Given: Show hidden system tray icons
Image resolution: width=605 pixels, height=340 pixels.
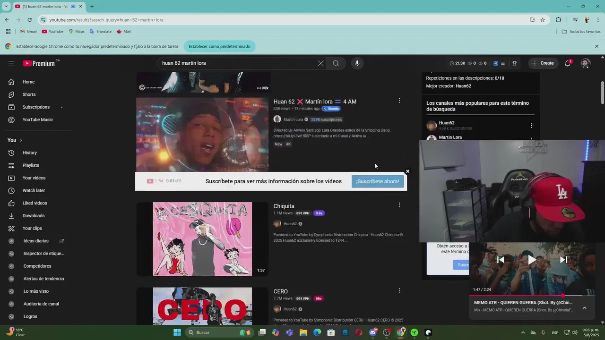Looking at the screenshot, I should coord(523,333).
